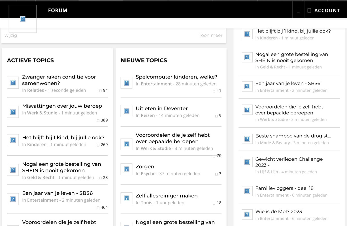Click avatar beside Het blijft bij 1 kind in Actieve Topics

point(13,140)
